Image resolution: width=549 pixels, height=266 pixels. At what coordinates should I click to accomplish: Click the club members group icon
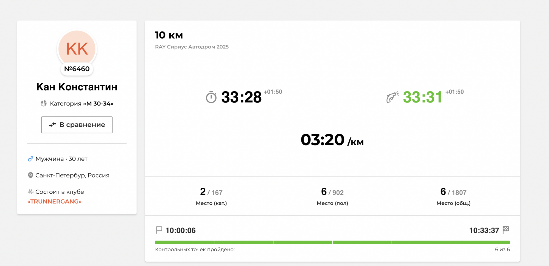[x=30, y=192]
